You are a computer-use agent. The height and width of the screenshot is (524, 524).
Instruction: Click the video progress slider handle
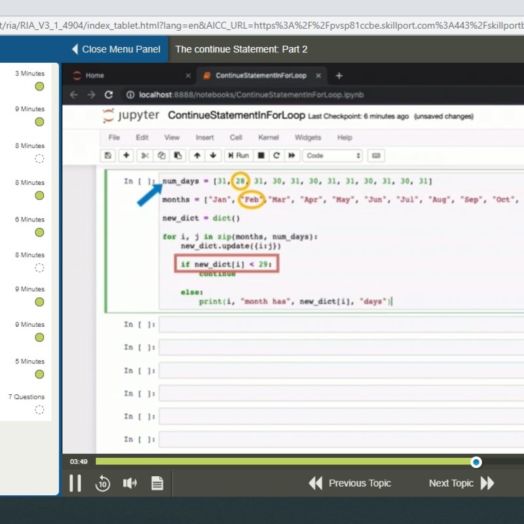click(476, 462)
